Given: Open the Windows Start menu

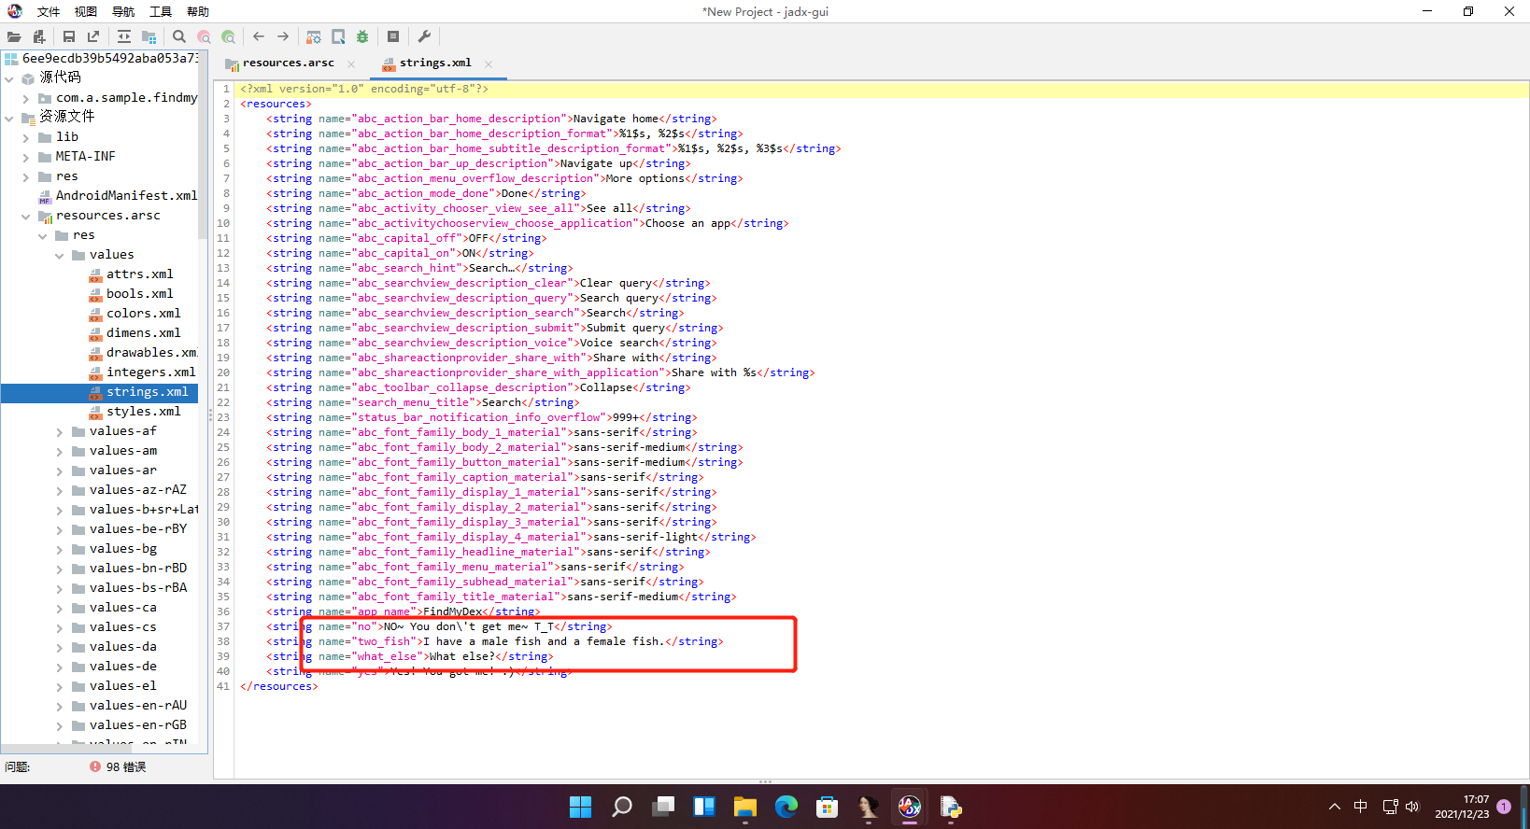Looking at the screenshot, I should [580, 807].
